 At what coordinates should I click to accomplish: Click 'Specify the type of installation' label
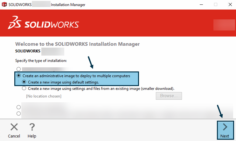click(x=41, y=60)
